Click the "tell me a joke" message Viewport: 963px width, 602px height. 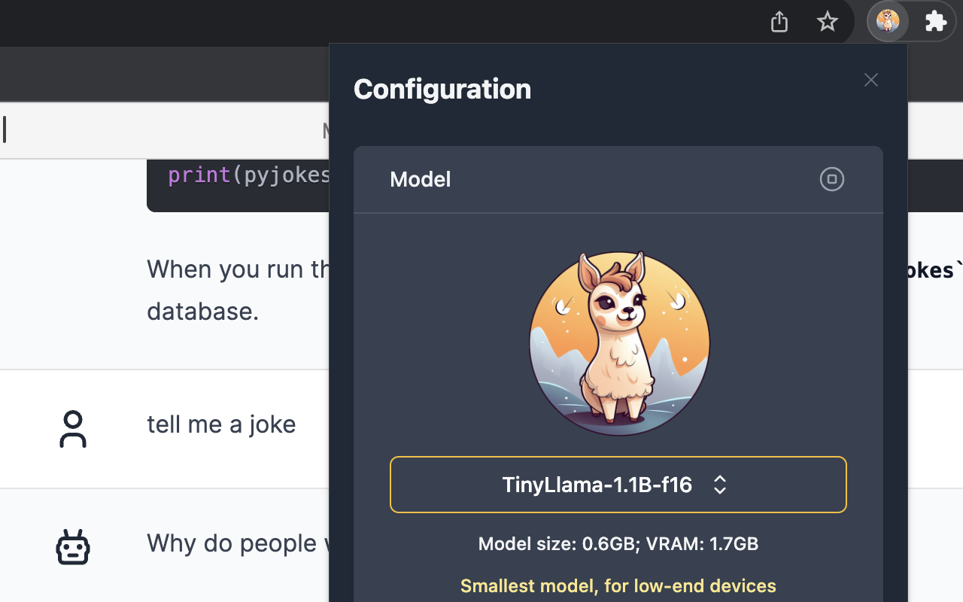click(x=221, y=424)
